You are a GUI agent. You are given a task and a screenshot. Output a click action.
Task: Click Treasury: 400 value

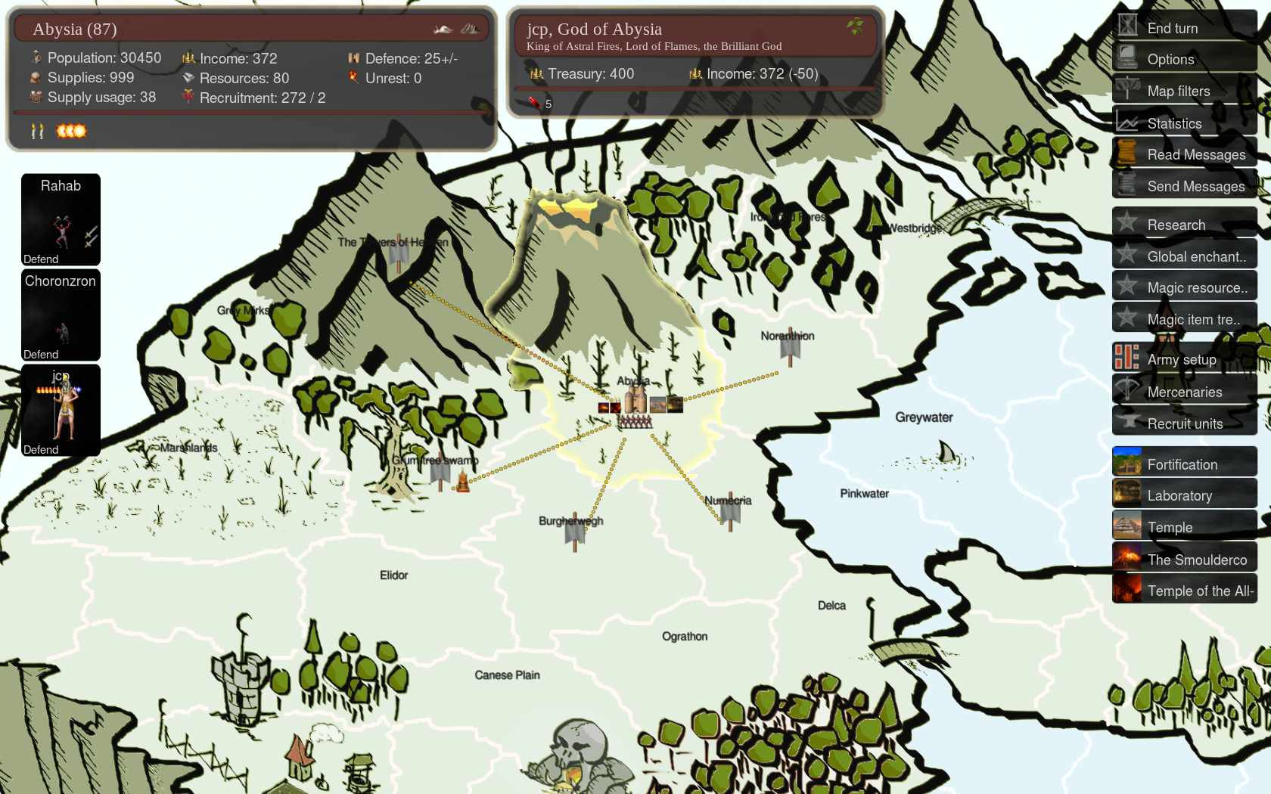coord(583,74)
